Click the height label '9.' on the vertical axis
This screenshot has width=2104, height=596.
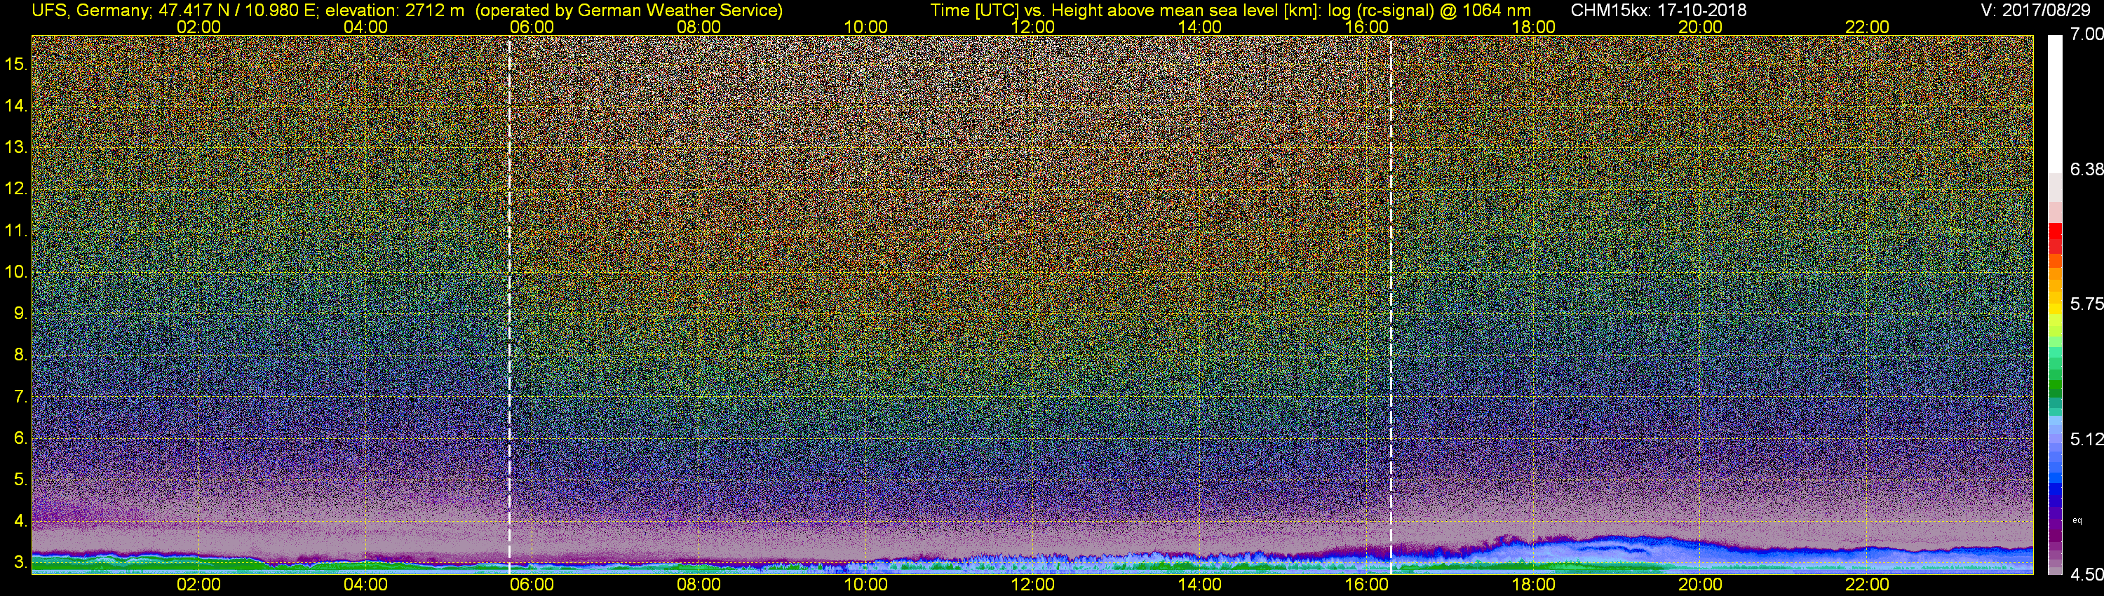(20, 313)
